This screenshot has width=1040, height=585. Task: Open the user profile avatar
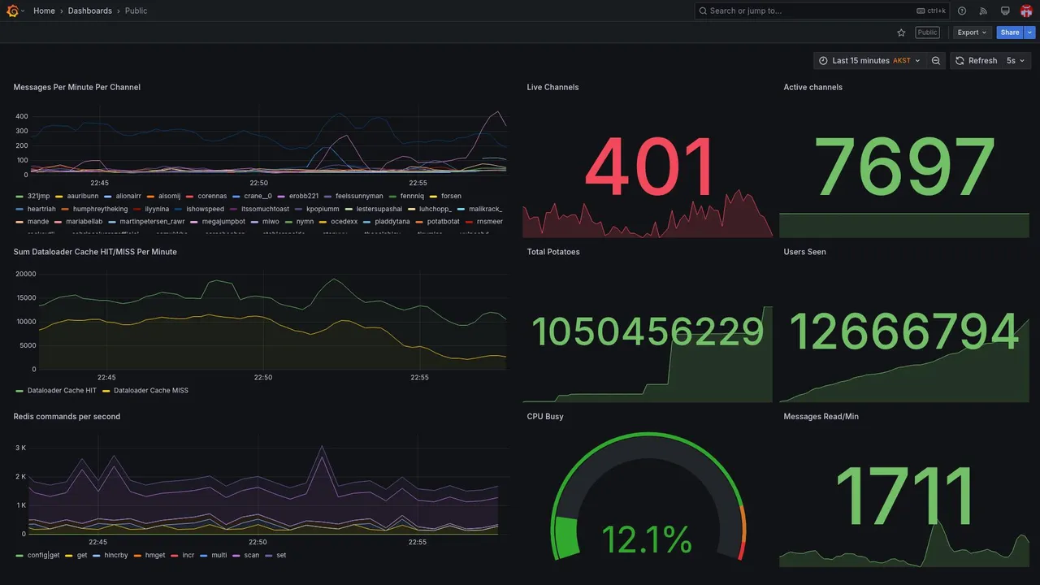pyautogui.click(x=1026, y=11)
